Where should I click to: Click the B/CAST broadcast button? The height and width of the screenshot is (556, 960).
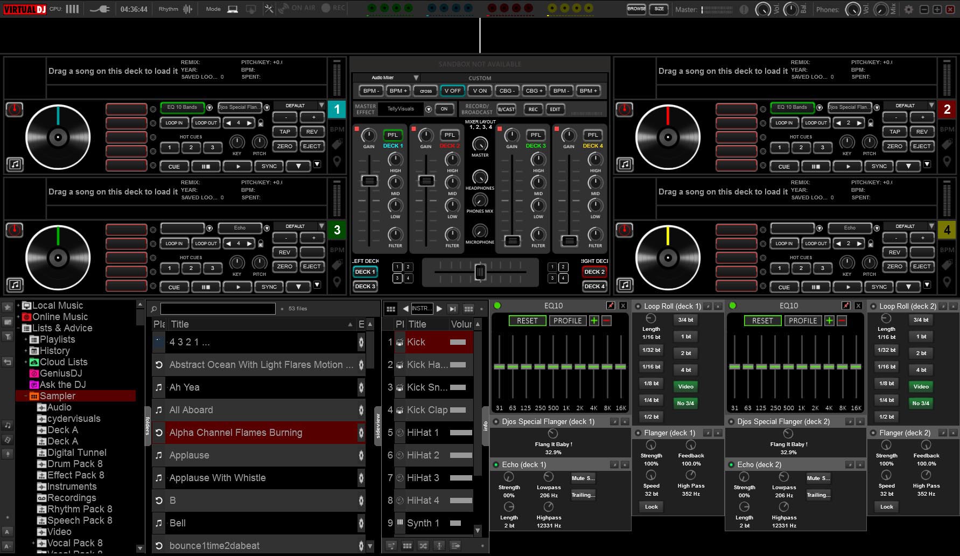(506, 109)
